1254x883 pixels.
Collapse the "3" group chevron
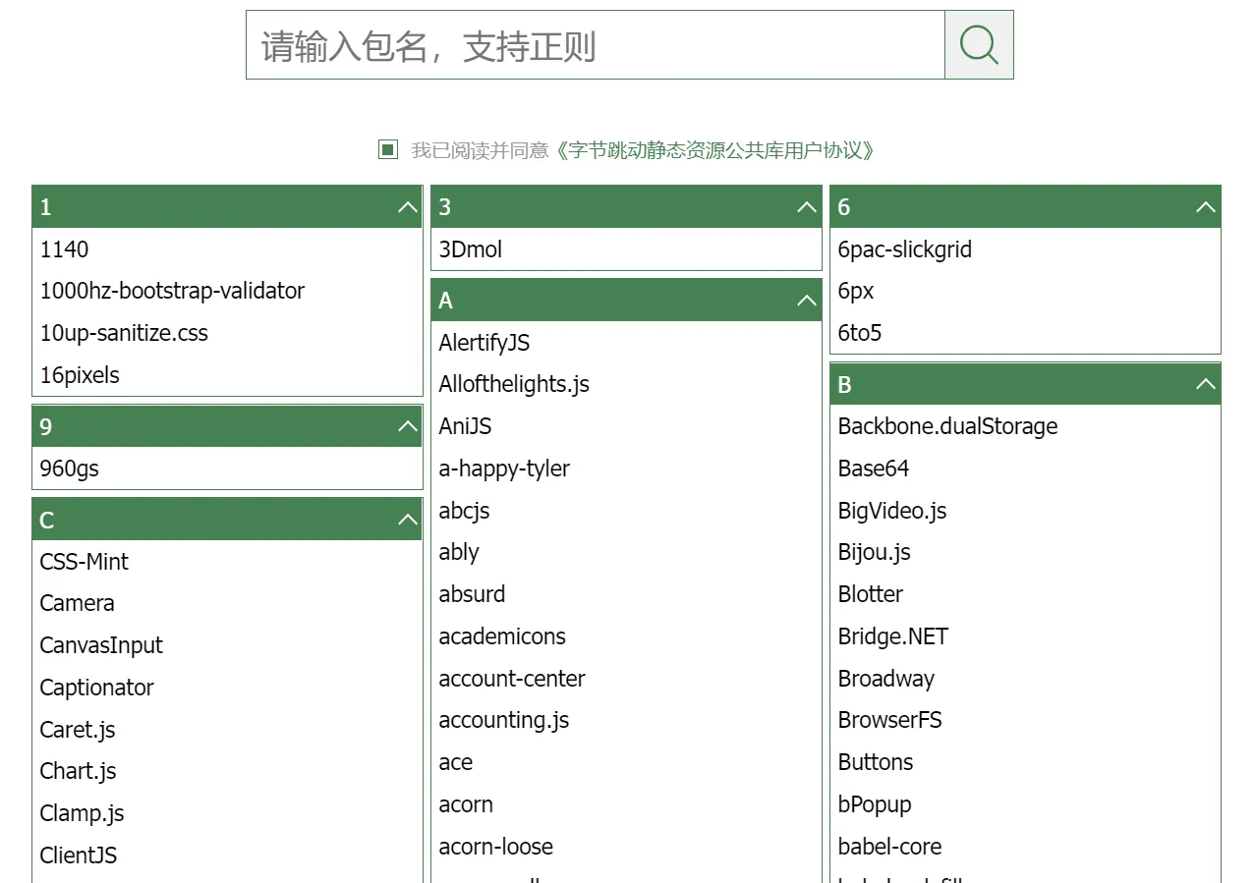click(807, 207)
